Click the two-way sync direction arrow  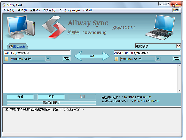pos(92,56)
